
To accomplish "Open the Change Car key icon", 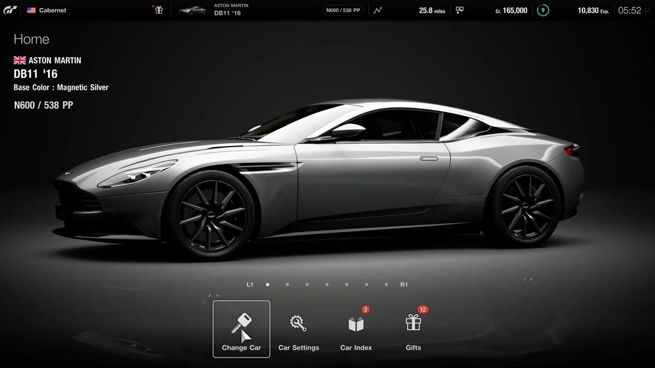I will click(x=241, y=324).
